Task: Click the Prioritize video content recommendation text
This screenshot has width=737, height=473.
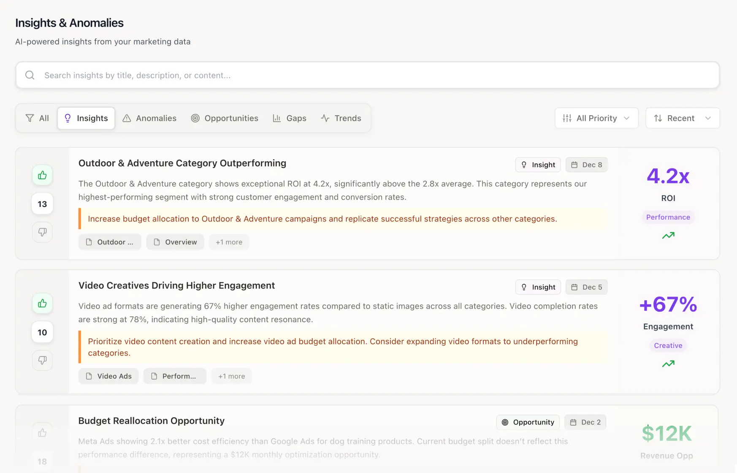Action: pos(333,347)
